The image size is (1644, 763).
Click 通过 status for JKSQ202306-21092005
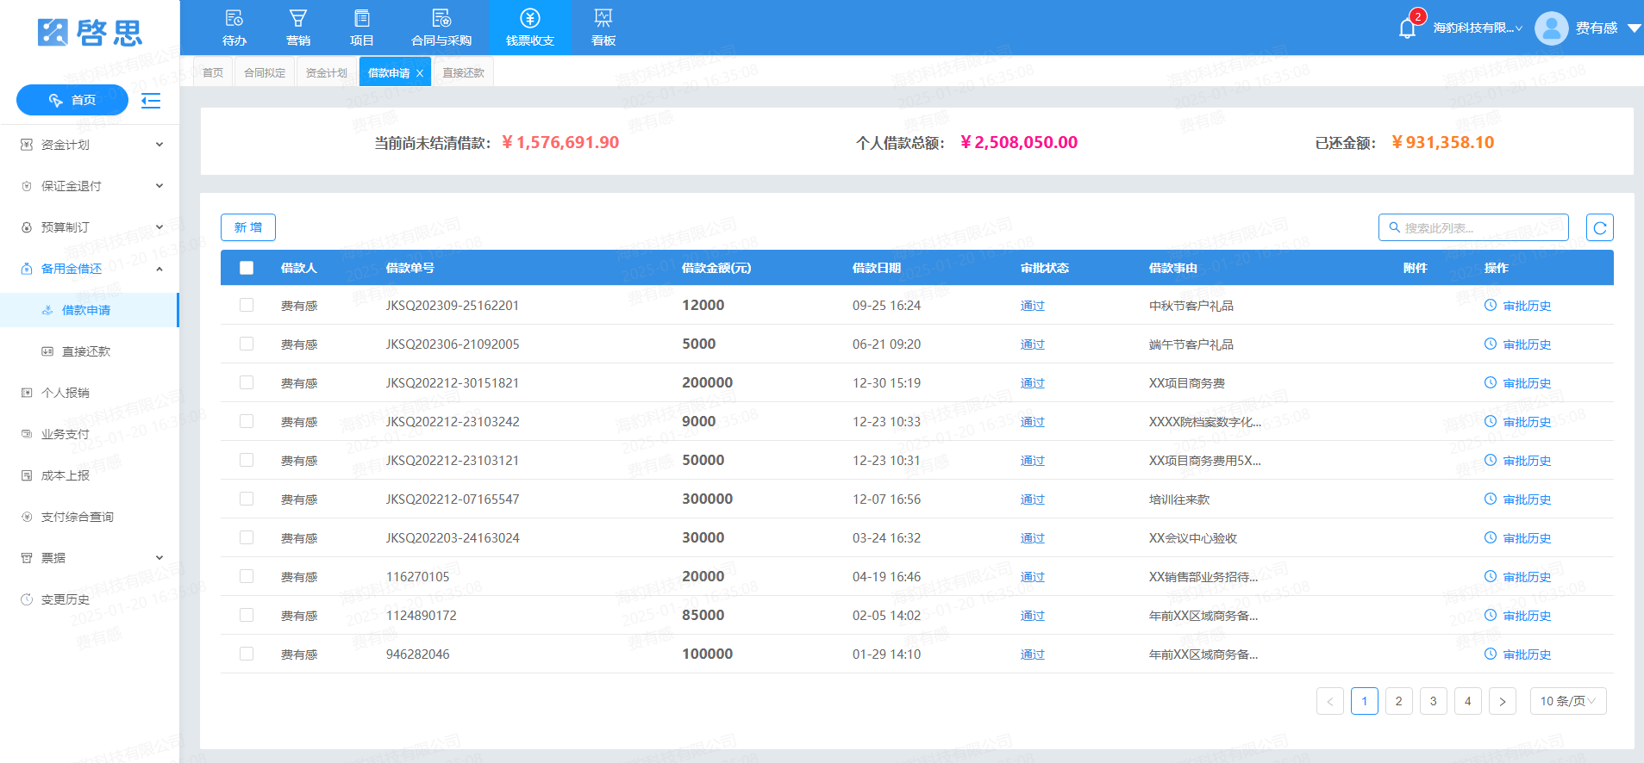1033,344
